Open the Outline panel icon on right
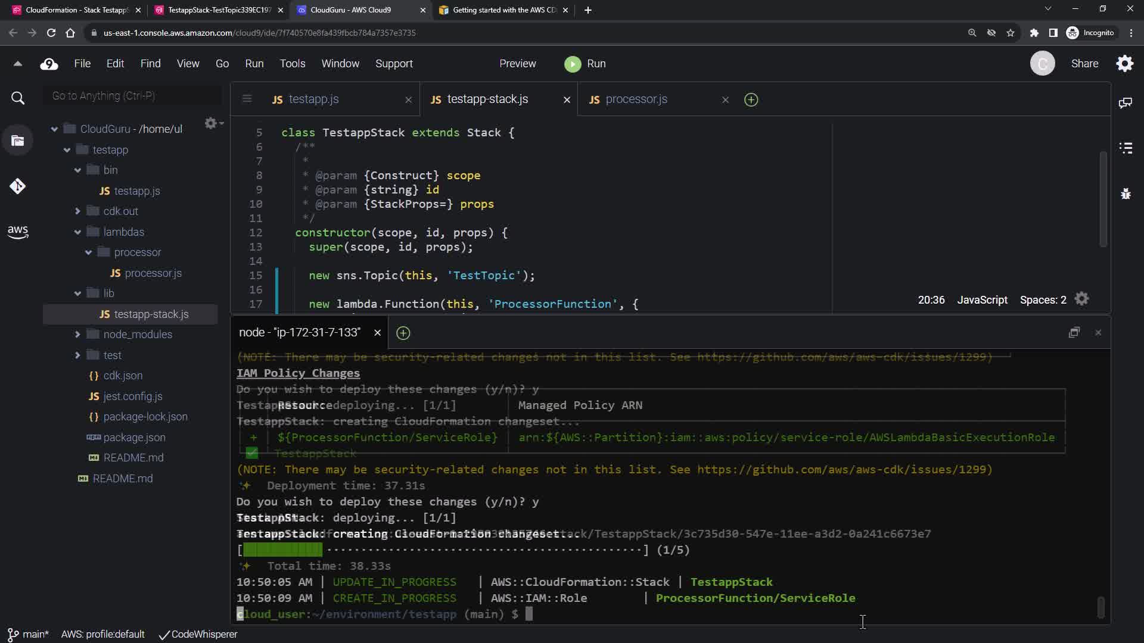Screen dimensions: 1144x643 tap(1126, 148)
